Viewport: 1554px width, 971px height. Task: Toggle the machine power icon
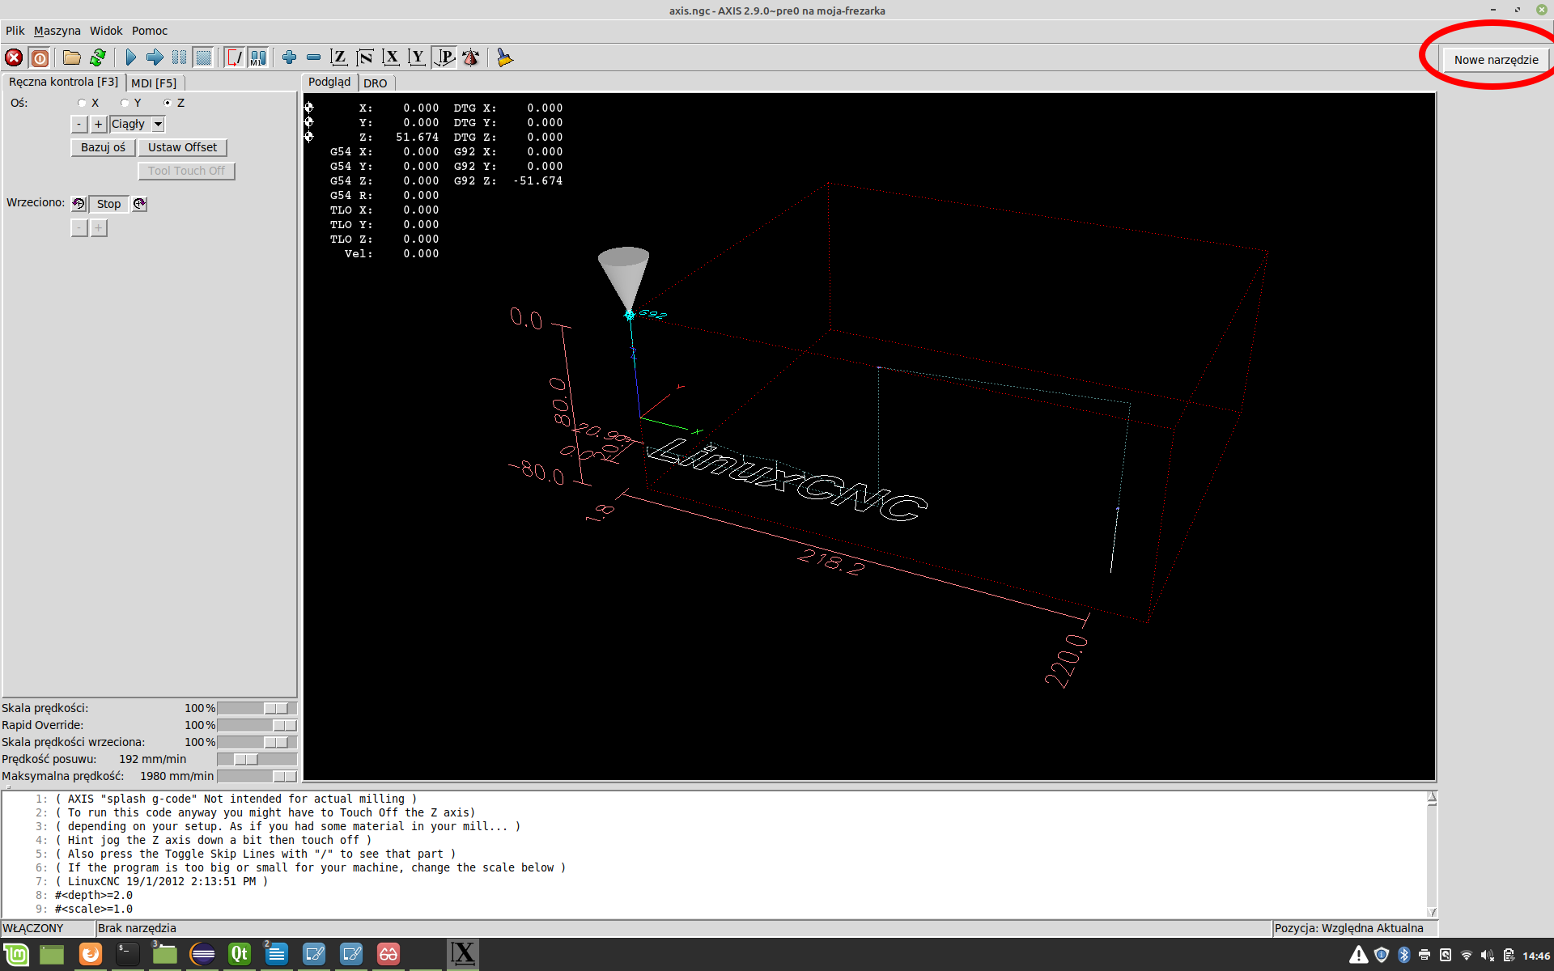coord(40,57)
